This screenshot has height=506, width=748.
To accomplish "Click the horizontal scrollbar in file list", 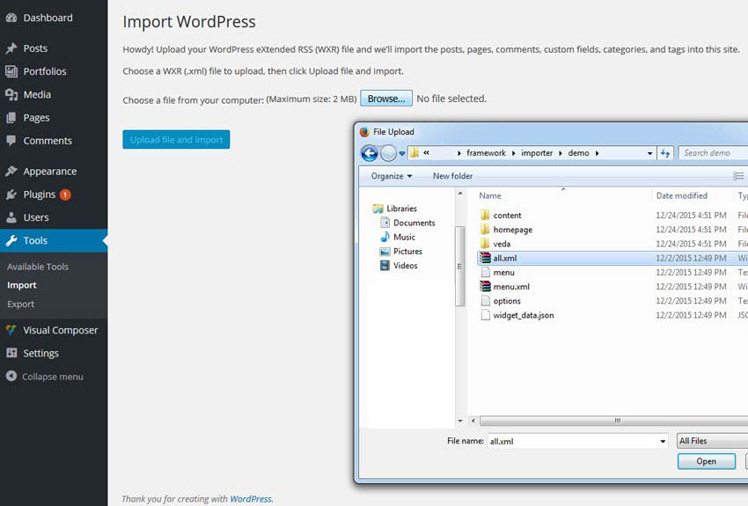I will 614,421.
